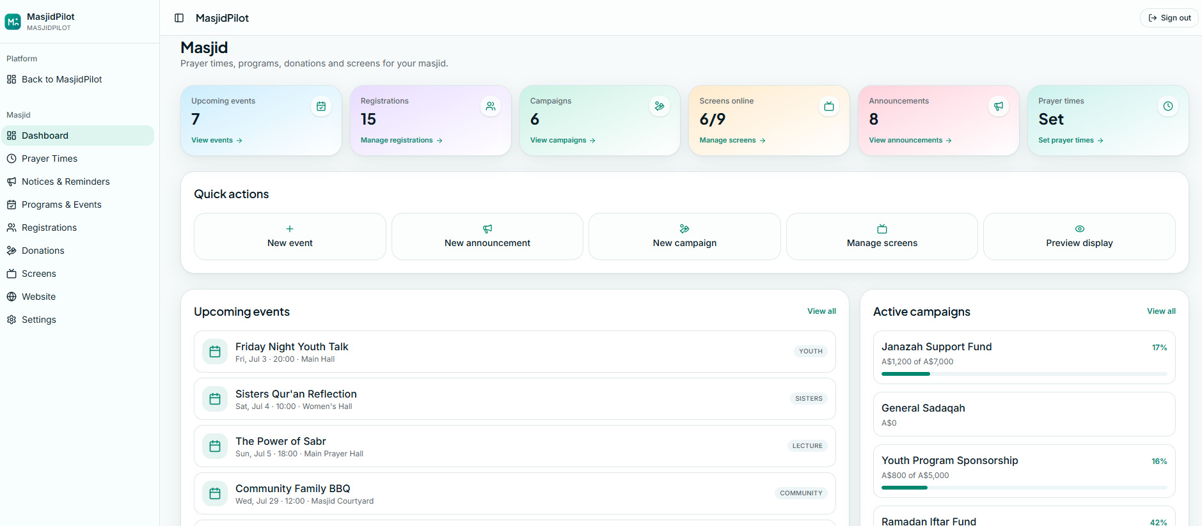This screenshot has height=526, width=1202.
Task: Click 'A$1,200 of A$7,000' amount text
Action: [917, 362]
